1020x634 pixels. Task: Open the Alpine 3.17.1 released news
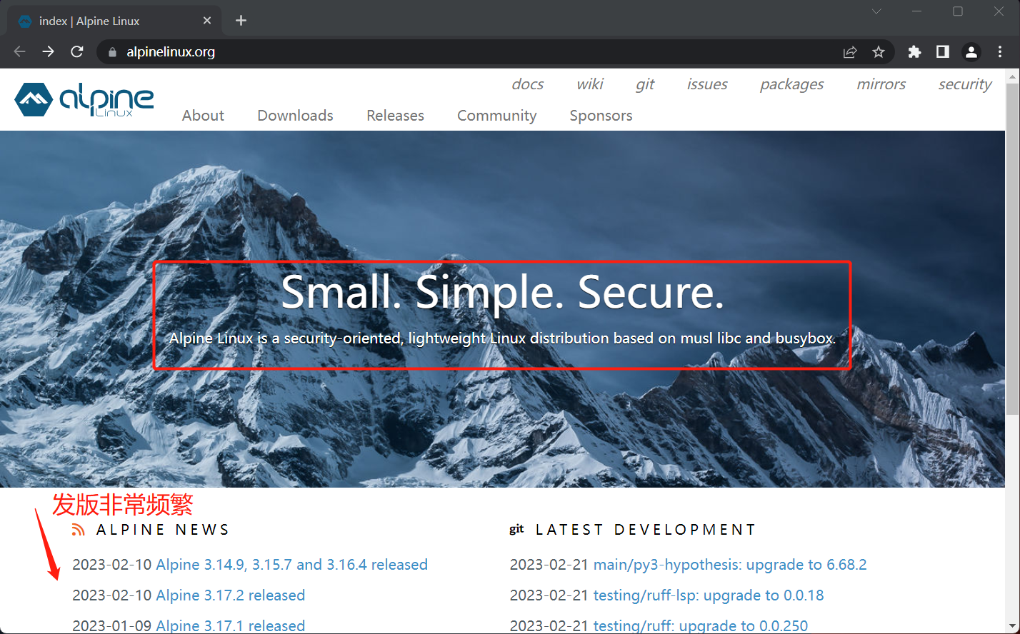click(230, 625)
